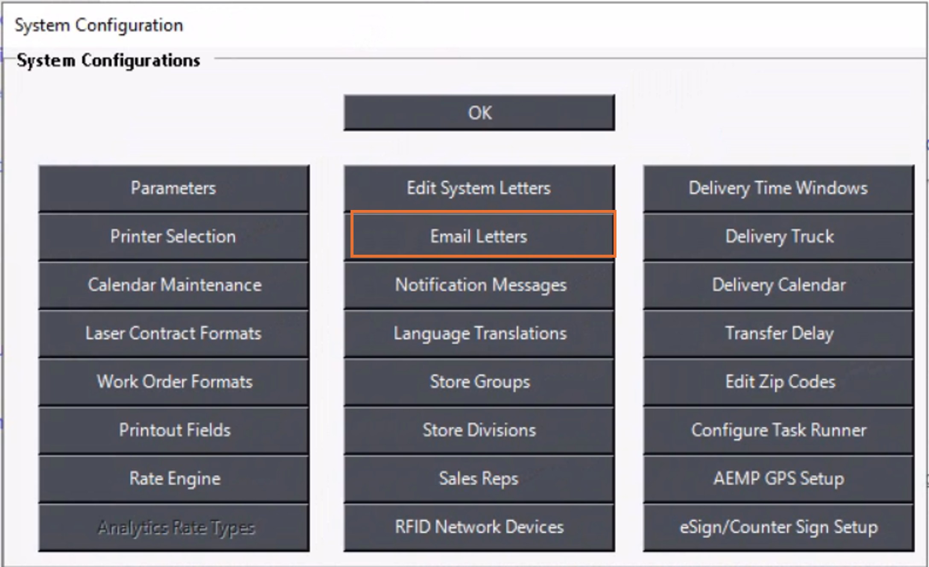Click the highlighted Email Letters button
Viewport: 929px width, 567px height.
[x=479, y=236]
